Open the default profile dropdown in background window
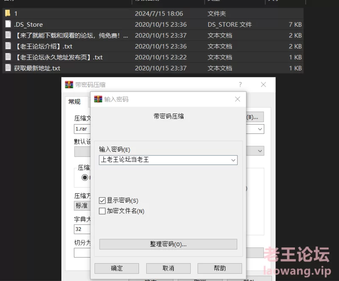The height and width of the screenshot is (281, 339). 260,151
